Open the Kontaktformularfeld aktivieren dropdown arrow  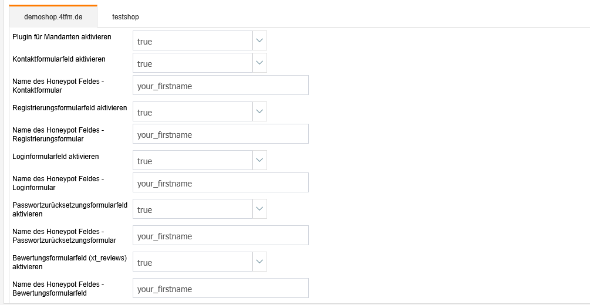tap(259, 63)
